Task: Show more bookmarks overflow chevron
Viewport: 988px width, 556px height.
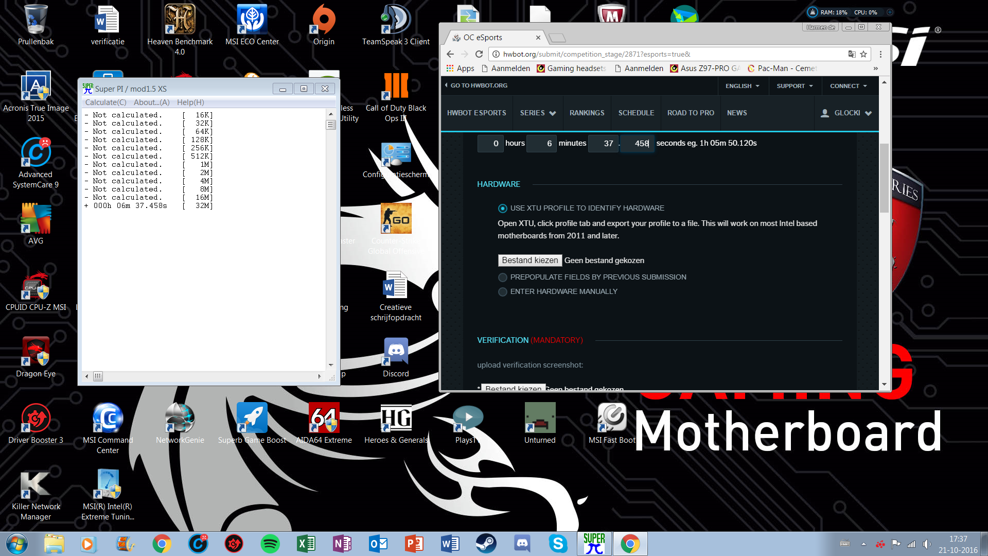Action: tap(876, 68)
